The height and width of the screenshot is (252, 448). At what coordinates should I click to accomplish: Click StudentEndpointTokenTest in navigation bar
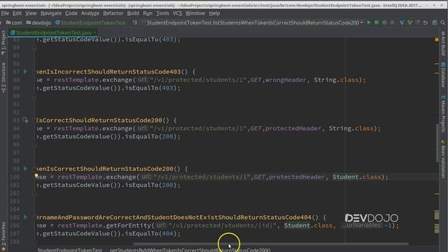tap(90, 22)
